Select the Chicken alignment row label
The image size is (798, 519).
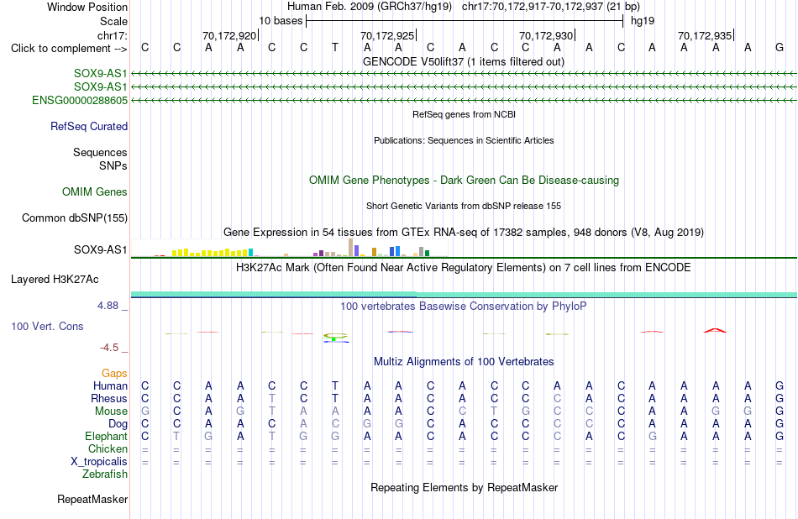(108, 448)
